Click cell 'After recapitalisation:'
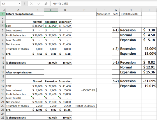Screen dimensions: 157x120 [25, 72]
